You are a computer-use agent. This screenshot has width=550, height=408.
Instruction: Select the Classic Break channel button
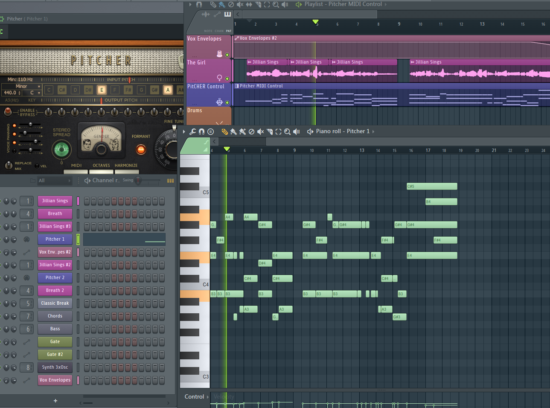point(55,303)
